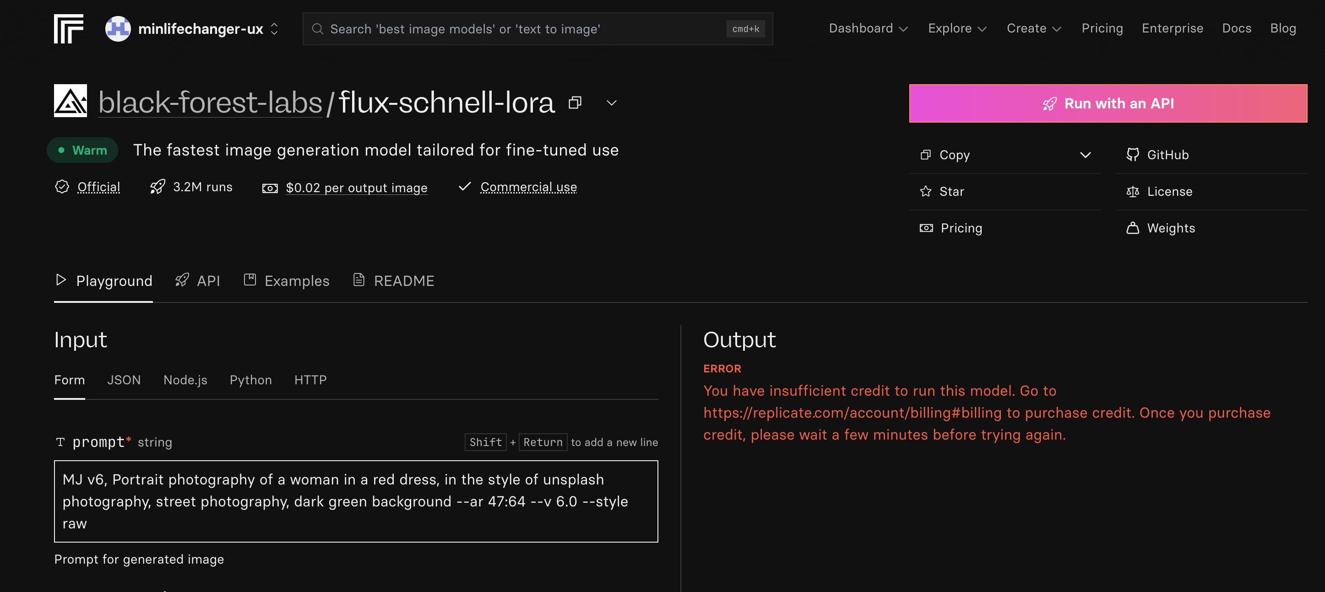1325x592 pixels.
Task: Click the checkmark icon beside Commercial use
Action: (464, 186)
